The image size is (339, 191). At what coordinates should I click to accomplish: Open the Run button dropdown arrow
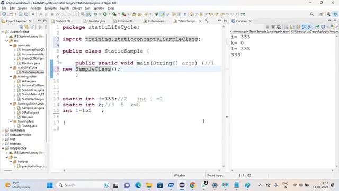(x=109, y=14)
